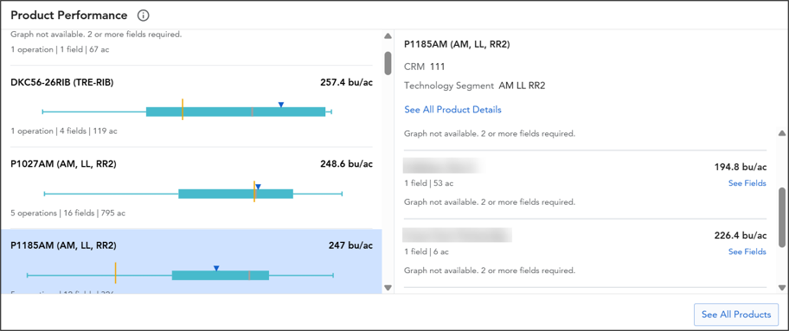Click '1 field | 6 ac' text

click(427, 251)
